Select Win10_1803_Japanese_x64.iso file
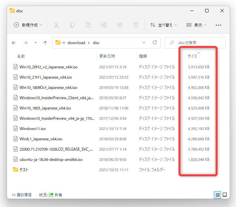 45,108
